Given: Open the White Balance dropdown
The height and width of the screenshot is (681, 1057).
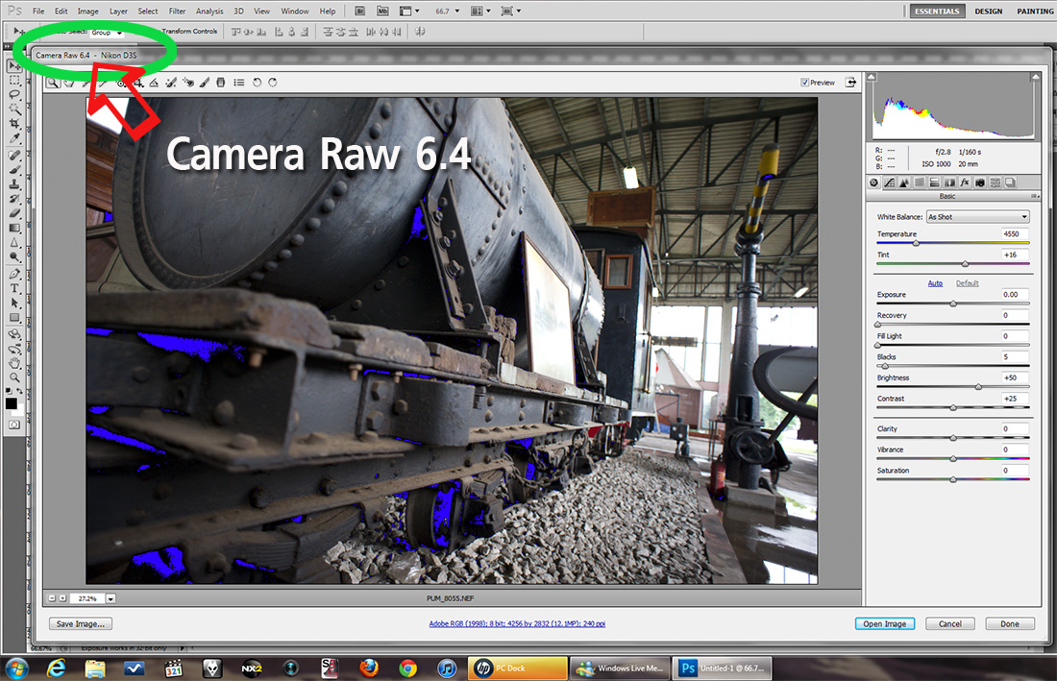Looking at the screenshot, I should tap(976, 217).
